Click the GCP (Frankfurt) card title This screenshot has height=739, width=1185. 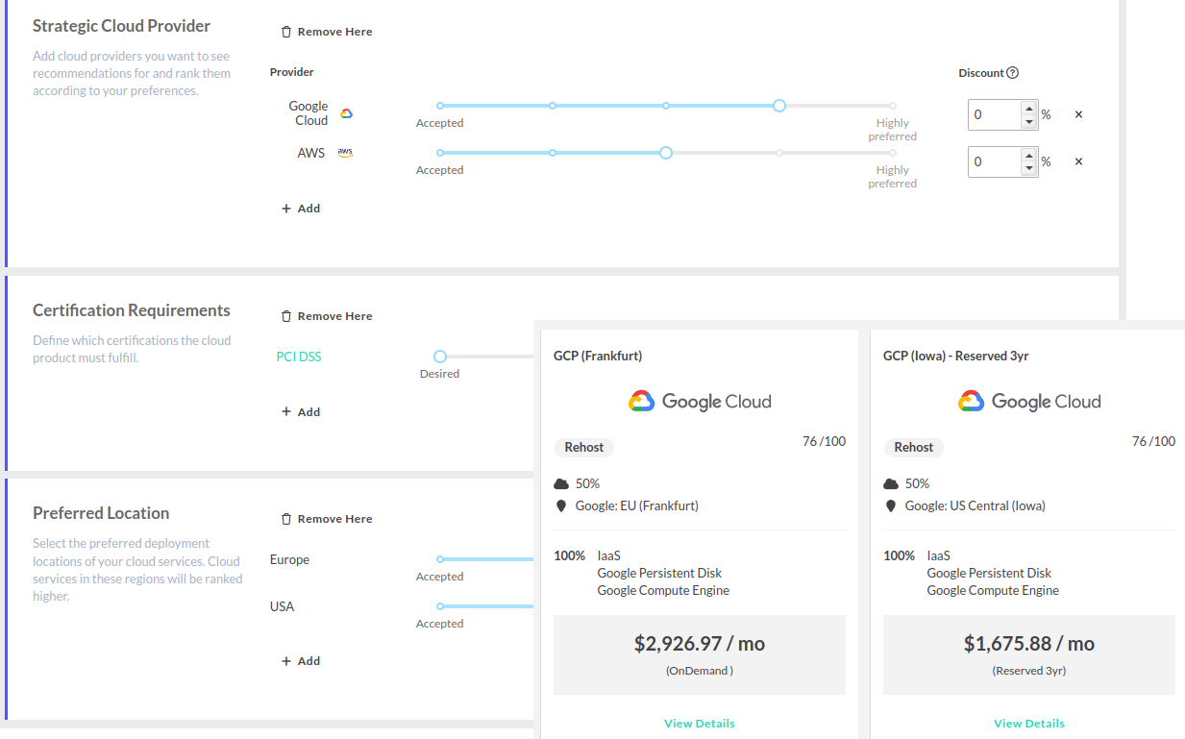(x=598, y=356)
